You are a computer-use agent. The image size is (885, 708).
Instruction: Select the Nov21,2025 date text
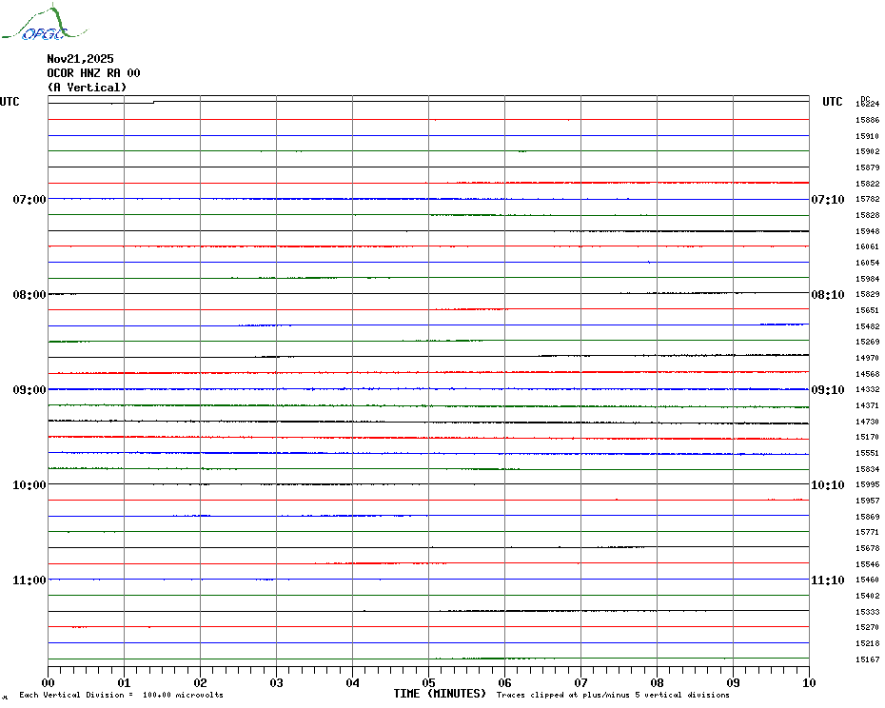(x=80, y=59)
